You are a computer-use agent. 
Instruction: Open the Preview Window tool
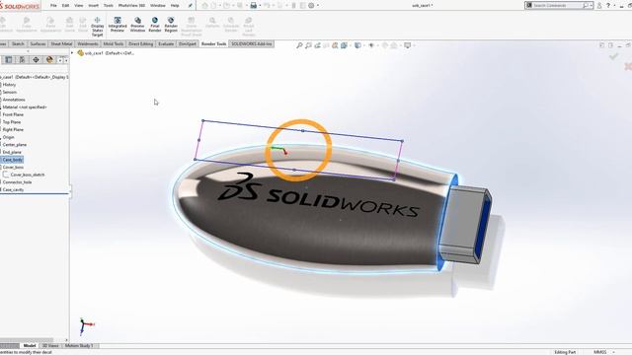coord(137,24)
